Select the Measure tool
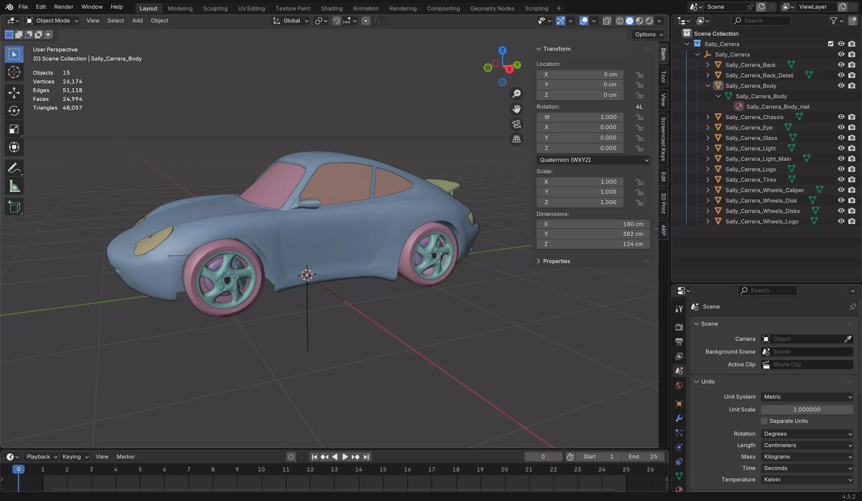The width and height of the screenshot is (862, 501). coord(14,186)
